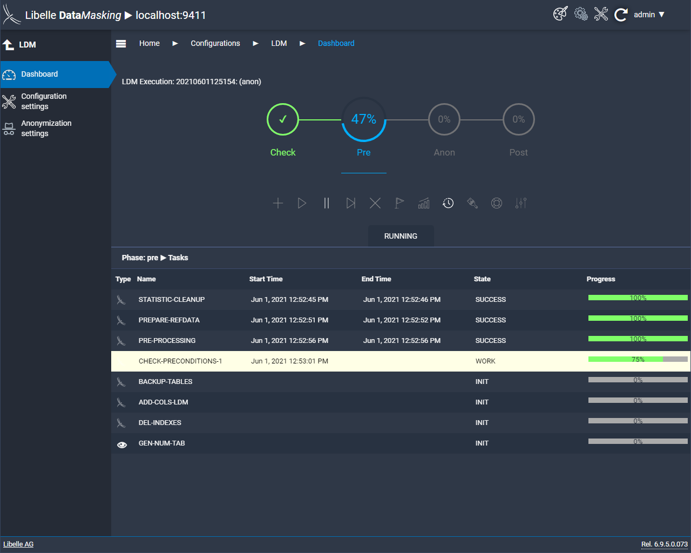Click the paint palette theme icon

(560, 14)
